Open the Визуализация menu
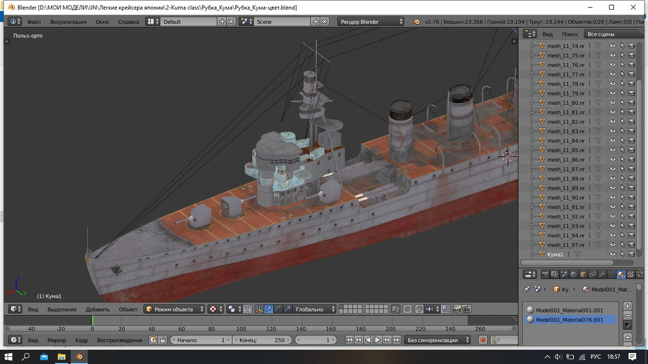The height and width of the screenshot is (364, 648). tap(68, 22)
